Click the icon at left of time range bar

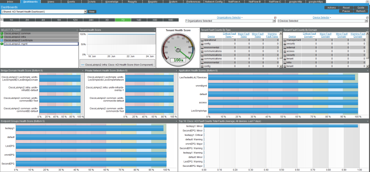tap(2, 20)
